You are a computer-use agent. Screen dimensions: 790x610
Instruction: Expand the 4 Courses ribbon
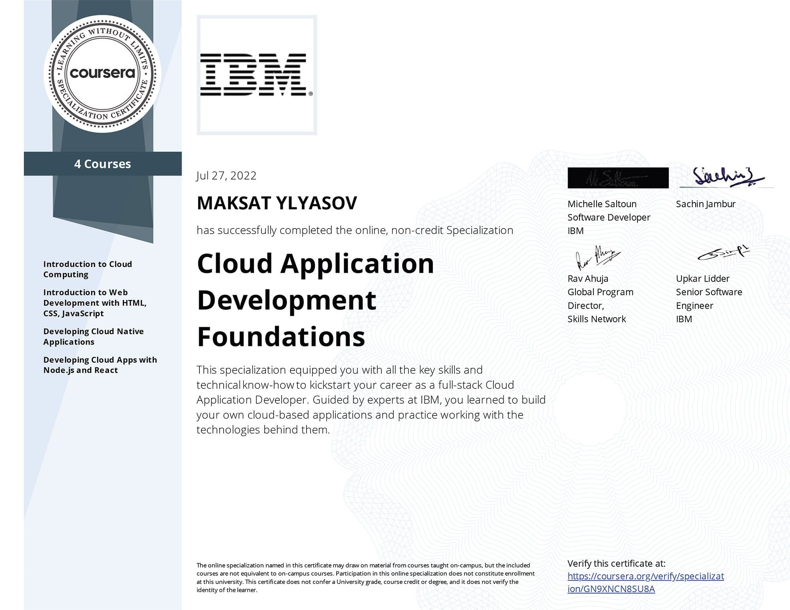[103, 164]
